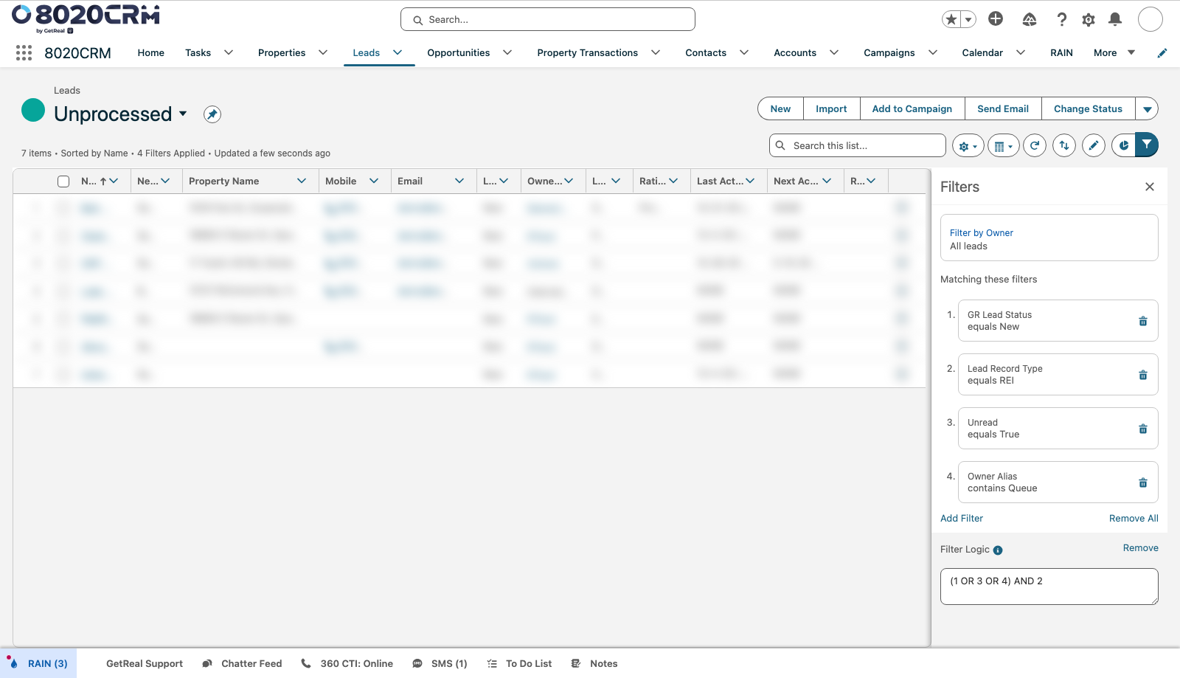
Task: Open the List View Controls gear
Action: (968, 146)
